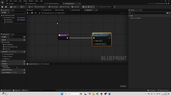Start Simulation from the toolbar

75,7
